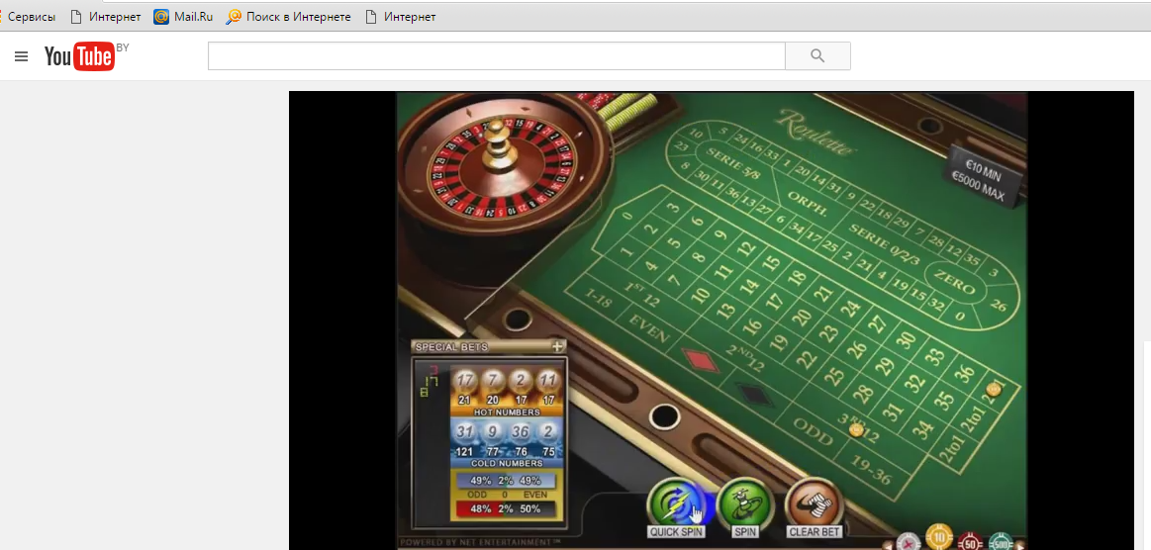Screen dimensions: 1151x550
Task: Click the brown Clear Bet button
Action: click(x=814, y=503)
